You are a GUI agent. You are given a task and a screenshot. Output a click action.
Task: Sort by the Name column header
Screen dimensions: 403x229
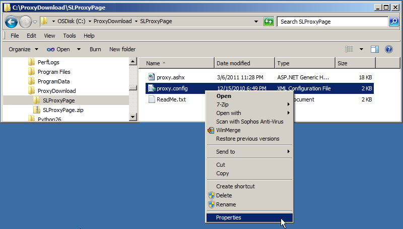(176, 63)
